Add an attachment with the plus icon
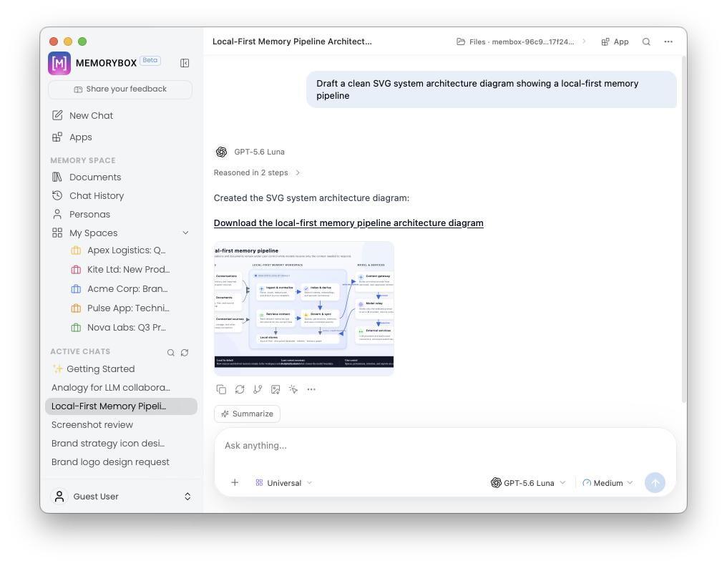 coord(235,482)
